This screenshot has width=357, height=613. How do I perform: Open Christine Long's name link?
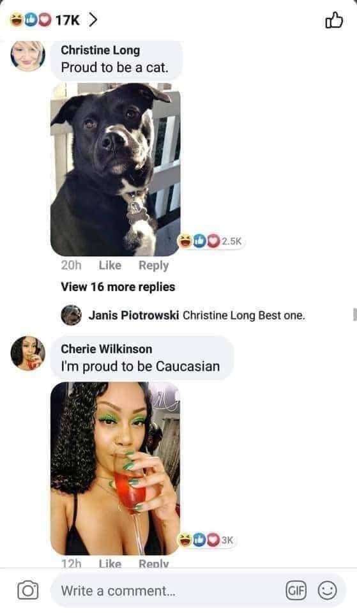click(x=100, y=50)
